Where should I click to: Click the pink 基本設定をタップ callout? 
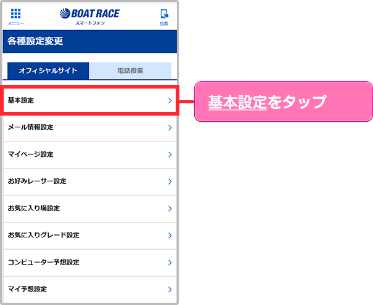pos(284,102)
